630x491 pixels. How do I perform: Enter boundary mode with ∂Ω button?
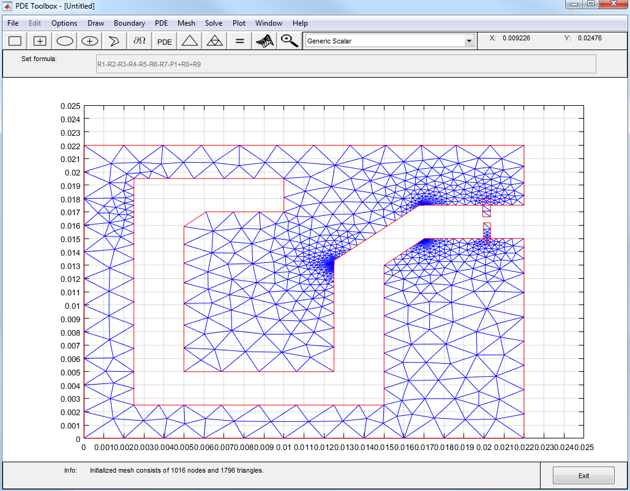pyautogui.click(x=140, y=41)
